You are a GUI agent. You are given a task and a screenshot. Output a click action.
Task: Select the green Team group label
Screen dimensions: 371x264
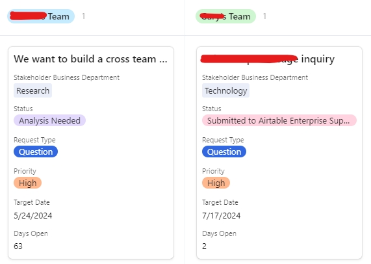pos(225,16)
